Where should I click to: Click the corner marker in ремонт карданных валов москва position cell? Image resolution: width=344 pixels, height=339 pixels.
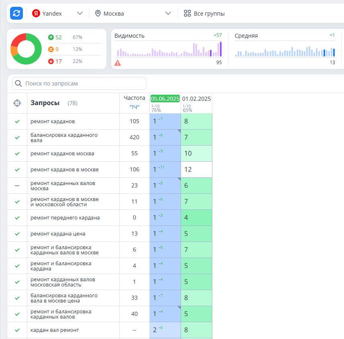click(179, 179)
